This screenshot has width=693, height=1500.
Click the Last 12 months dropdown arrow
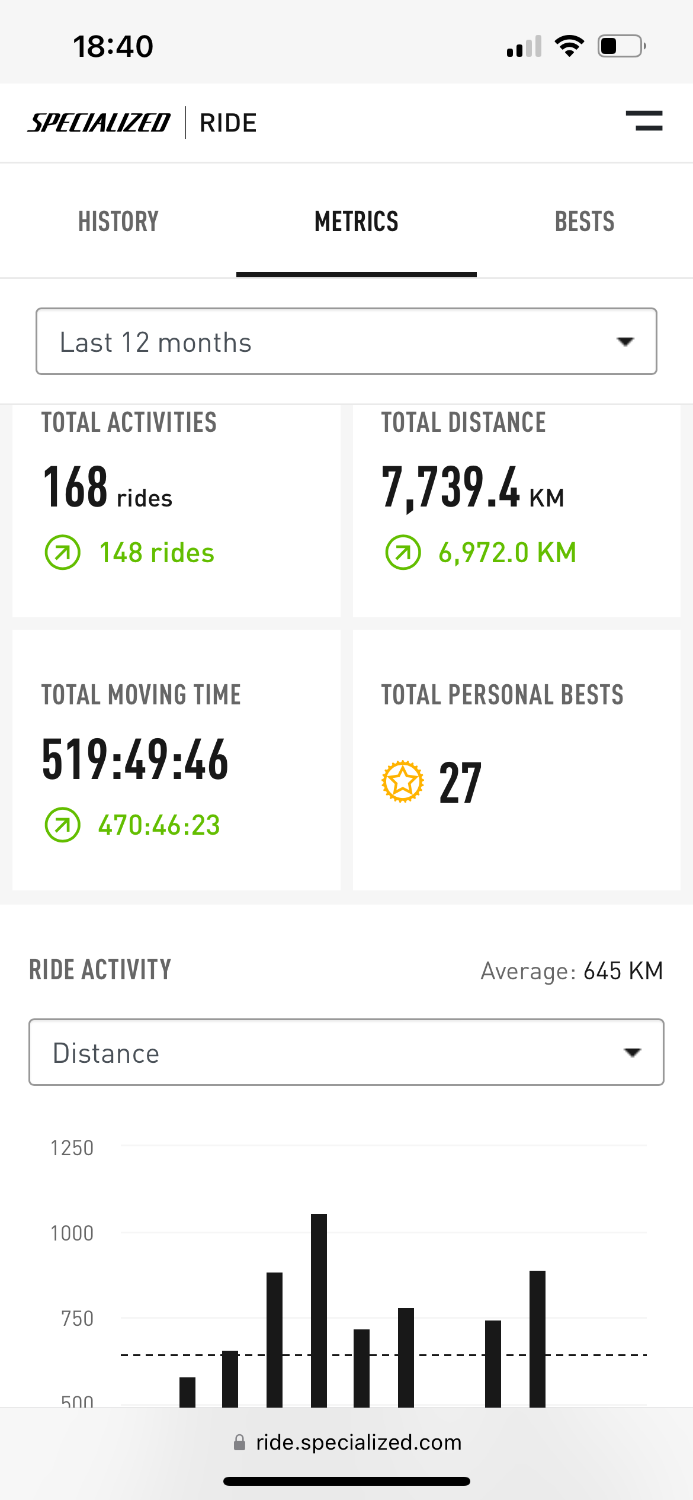click(625, 342)
